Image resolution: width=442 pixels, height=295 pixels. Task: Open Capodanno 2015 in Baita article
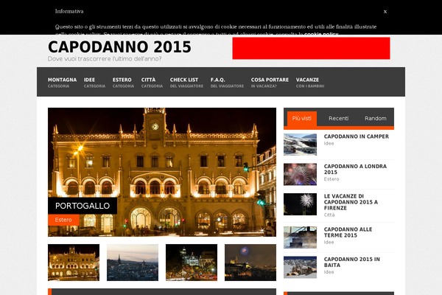click(352, 263)
